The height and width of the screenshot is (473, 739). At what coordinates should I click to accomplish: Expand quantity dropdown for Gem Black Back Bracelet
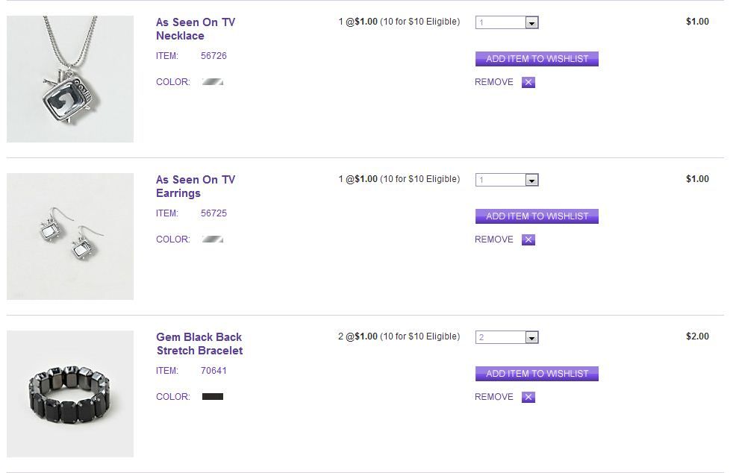[x=531, y=338]
